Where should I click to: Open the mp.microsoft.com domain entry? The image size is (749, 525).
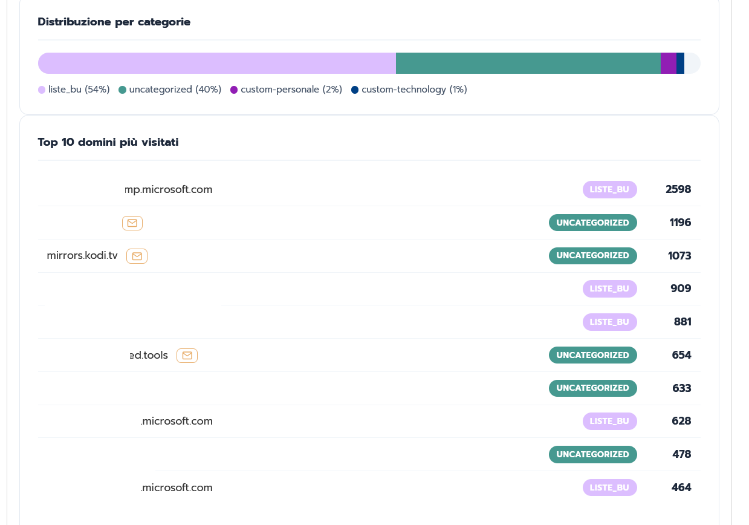168,190
